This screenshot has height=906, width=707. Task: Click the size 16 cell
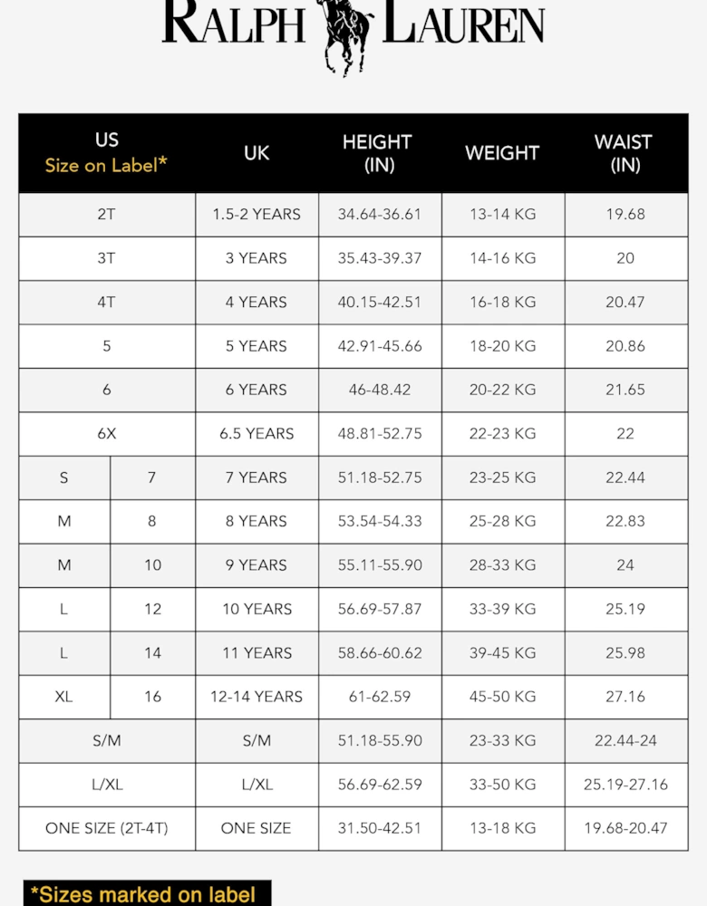click(152, 697)
